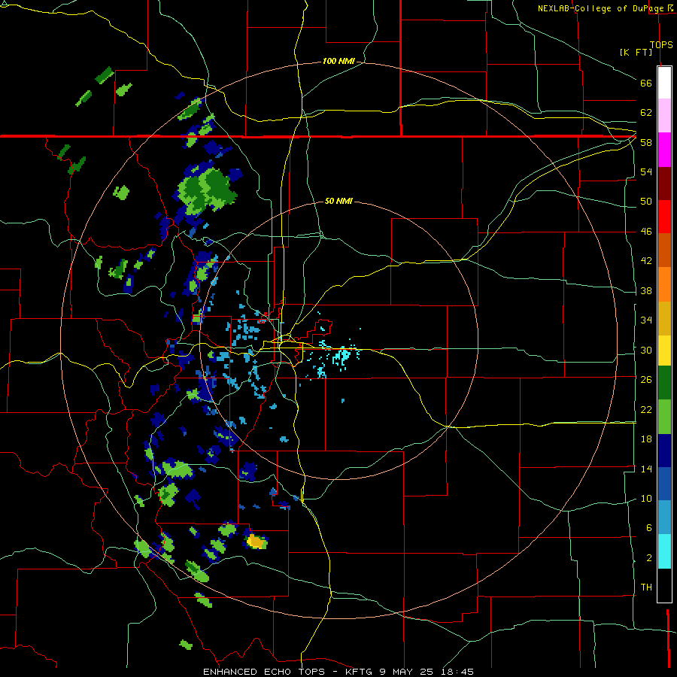This screenshot has height=677, width=677.
Task: Click the "14" legend value
Action: [x=646, y=469]
